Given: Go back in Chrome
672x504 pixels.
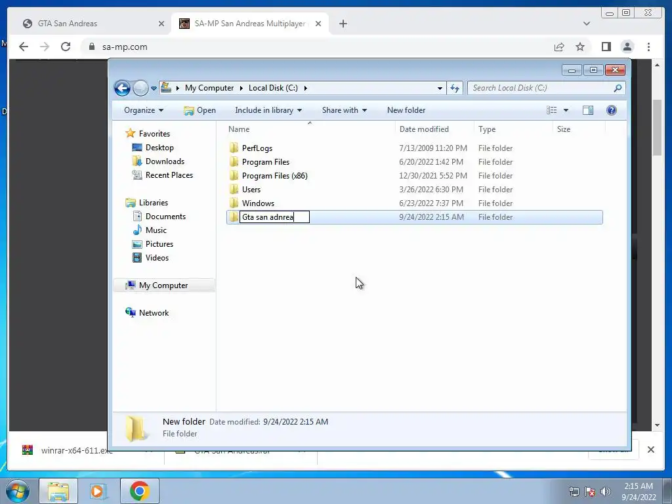Looking at the screenshot, I should (24, 47).
